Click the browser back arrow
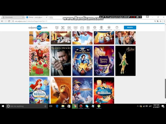Screen dimensions: 166x124 tap(2, 21)
